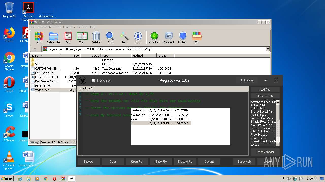Click the Execute File button
The image size is (325, 182).
point(185,161)
